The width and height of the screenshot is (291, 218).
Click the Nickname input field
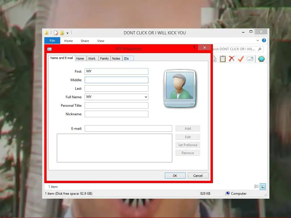(116, 114)
